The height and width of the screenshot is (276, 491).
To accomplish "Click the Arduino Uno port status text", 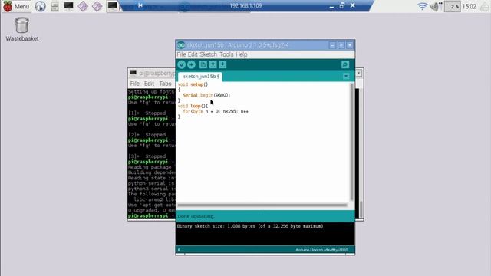I will 321,250.
